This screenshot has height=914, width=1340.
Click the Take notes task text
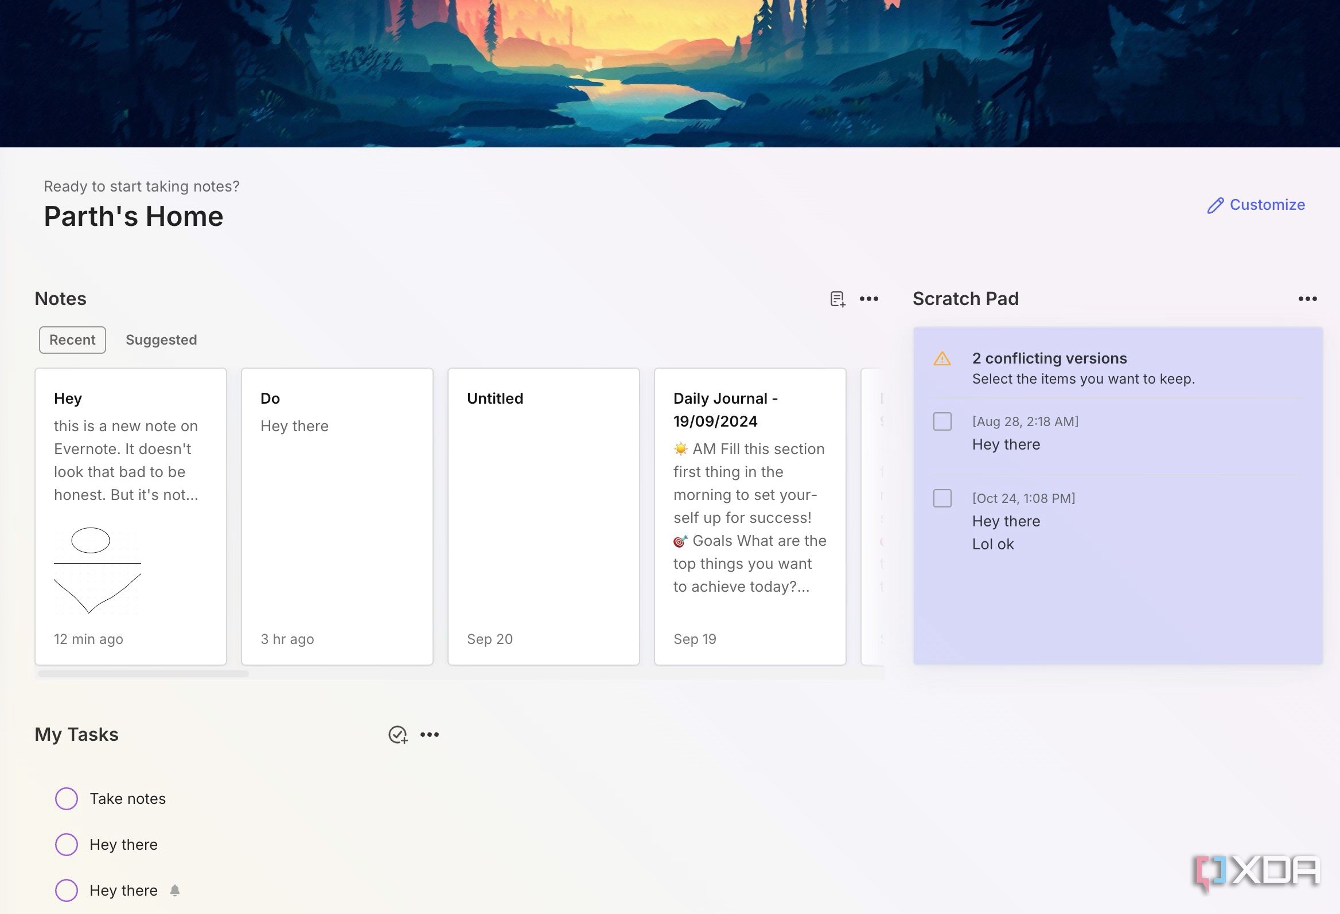[x=127, y=799]
